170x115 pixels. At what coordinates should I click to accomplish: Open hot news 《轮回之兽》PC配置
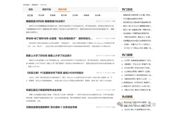click(138, 109)
